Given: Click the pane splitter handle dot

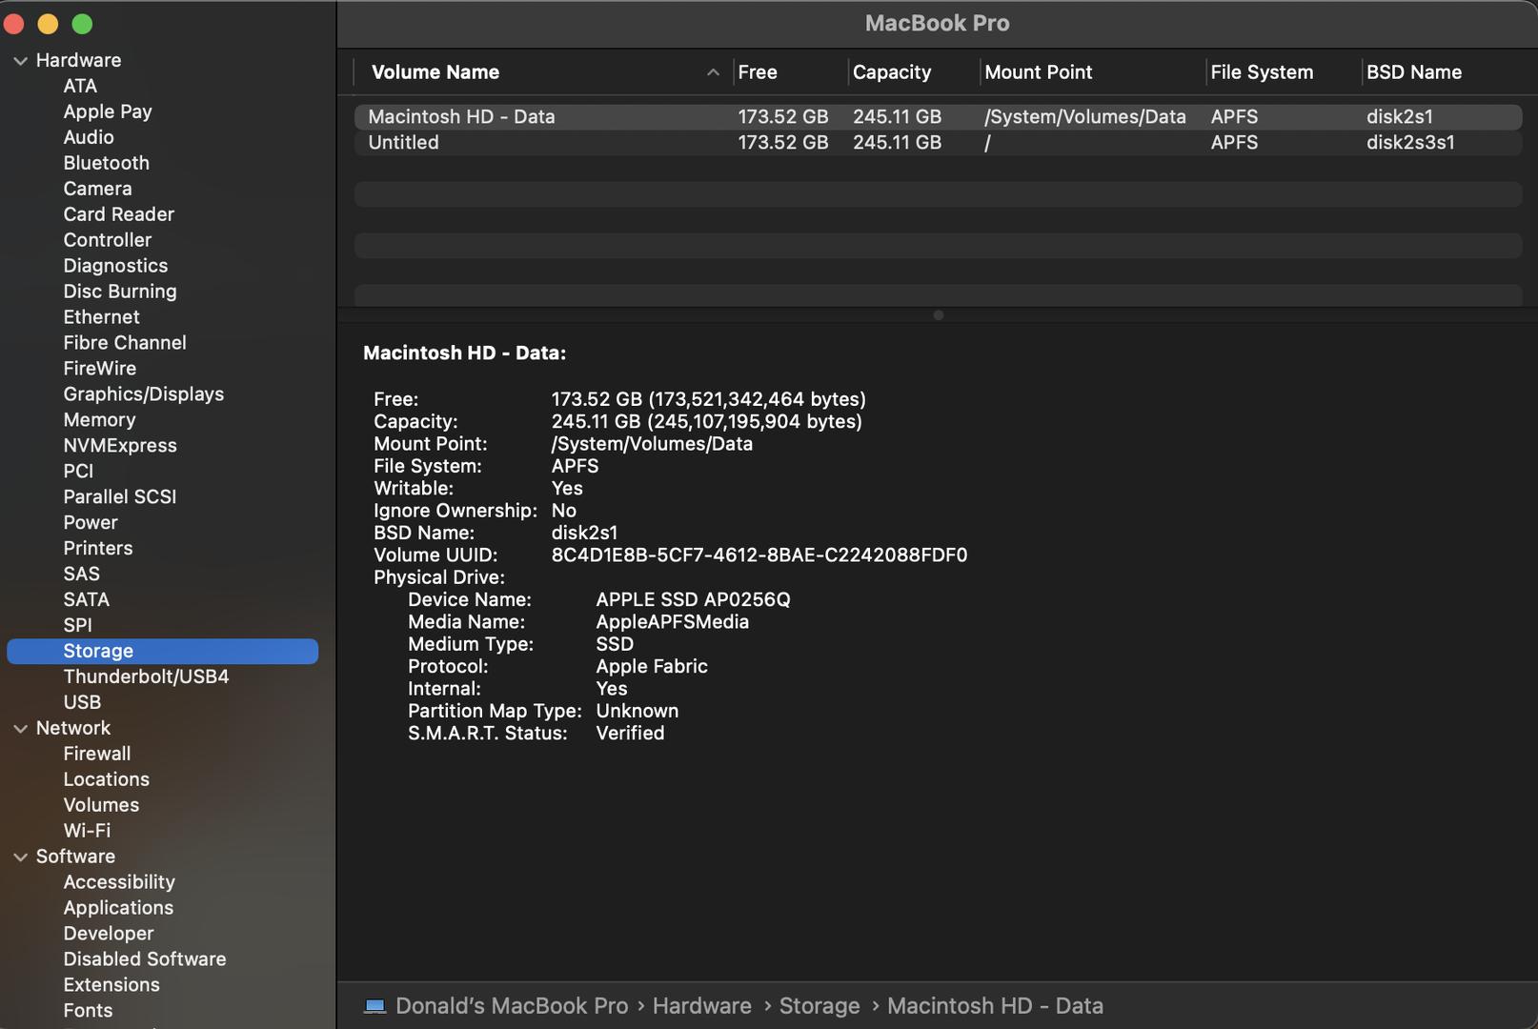Looking at the screenshot, I should pos(939,315).
